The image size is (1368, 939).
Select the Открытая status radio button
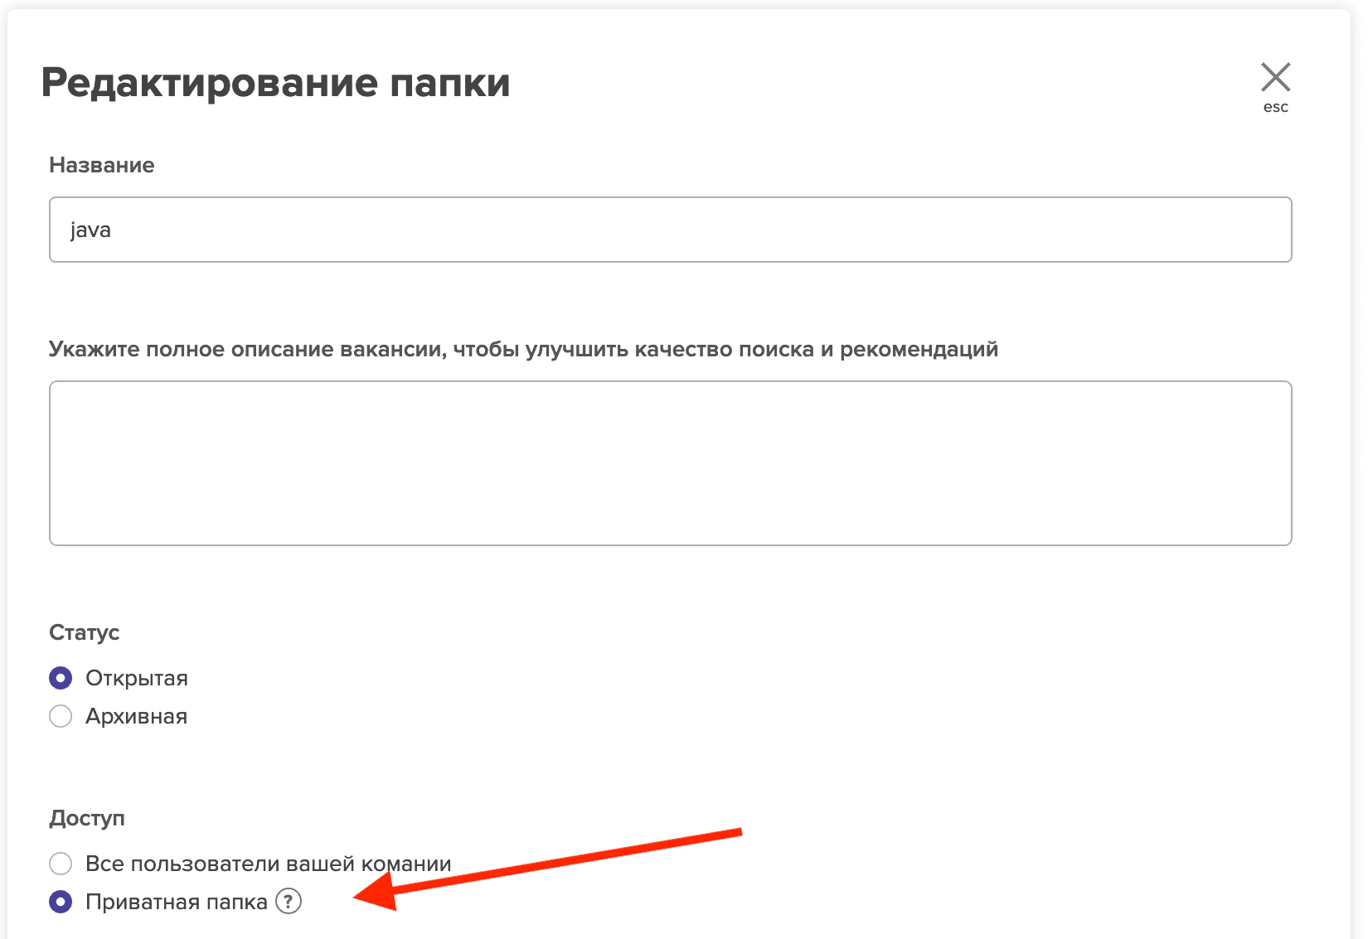[x=61, y=678]
